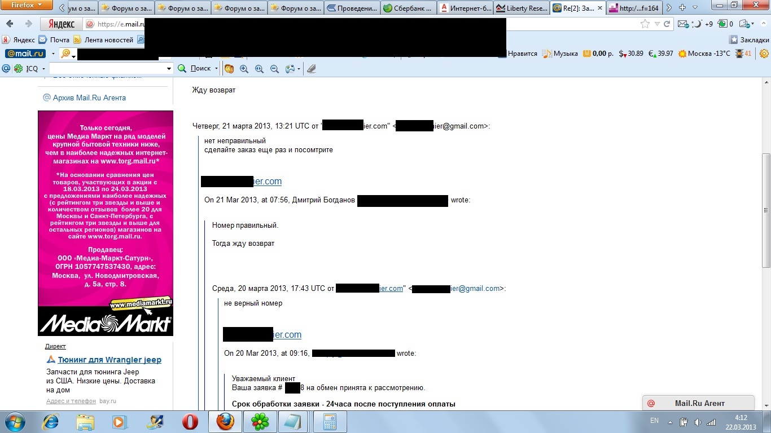
Task: Click the blue @ icon beside ICQ
Action: (6, 69)
